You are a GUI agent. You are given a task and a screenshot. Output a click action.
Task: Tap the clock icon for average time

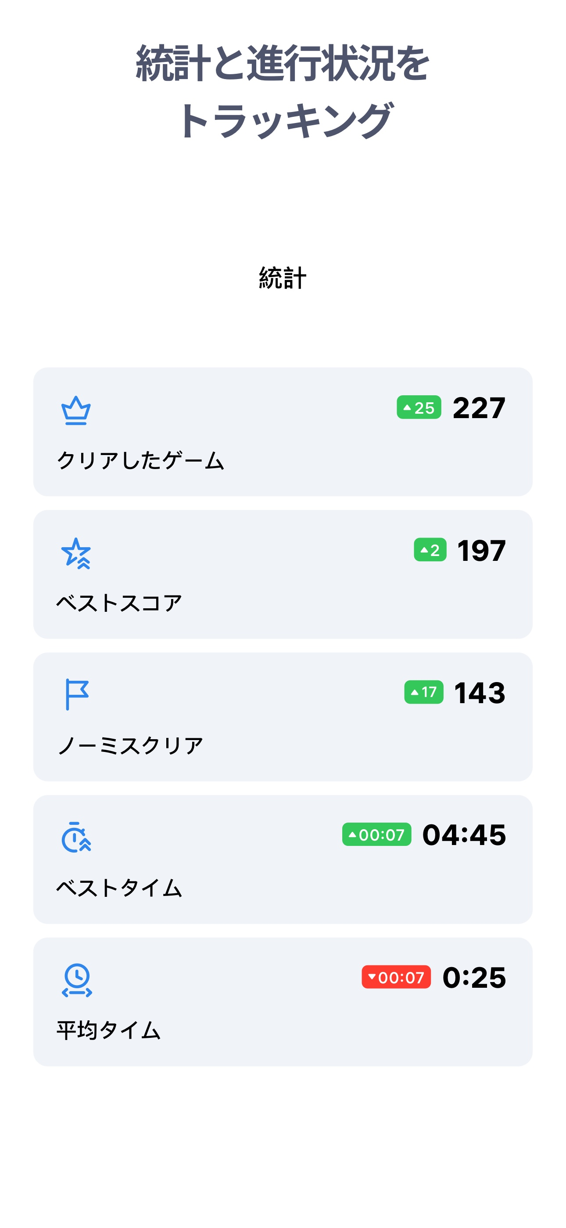(x=77, y=980)
